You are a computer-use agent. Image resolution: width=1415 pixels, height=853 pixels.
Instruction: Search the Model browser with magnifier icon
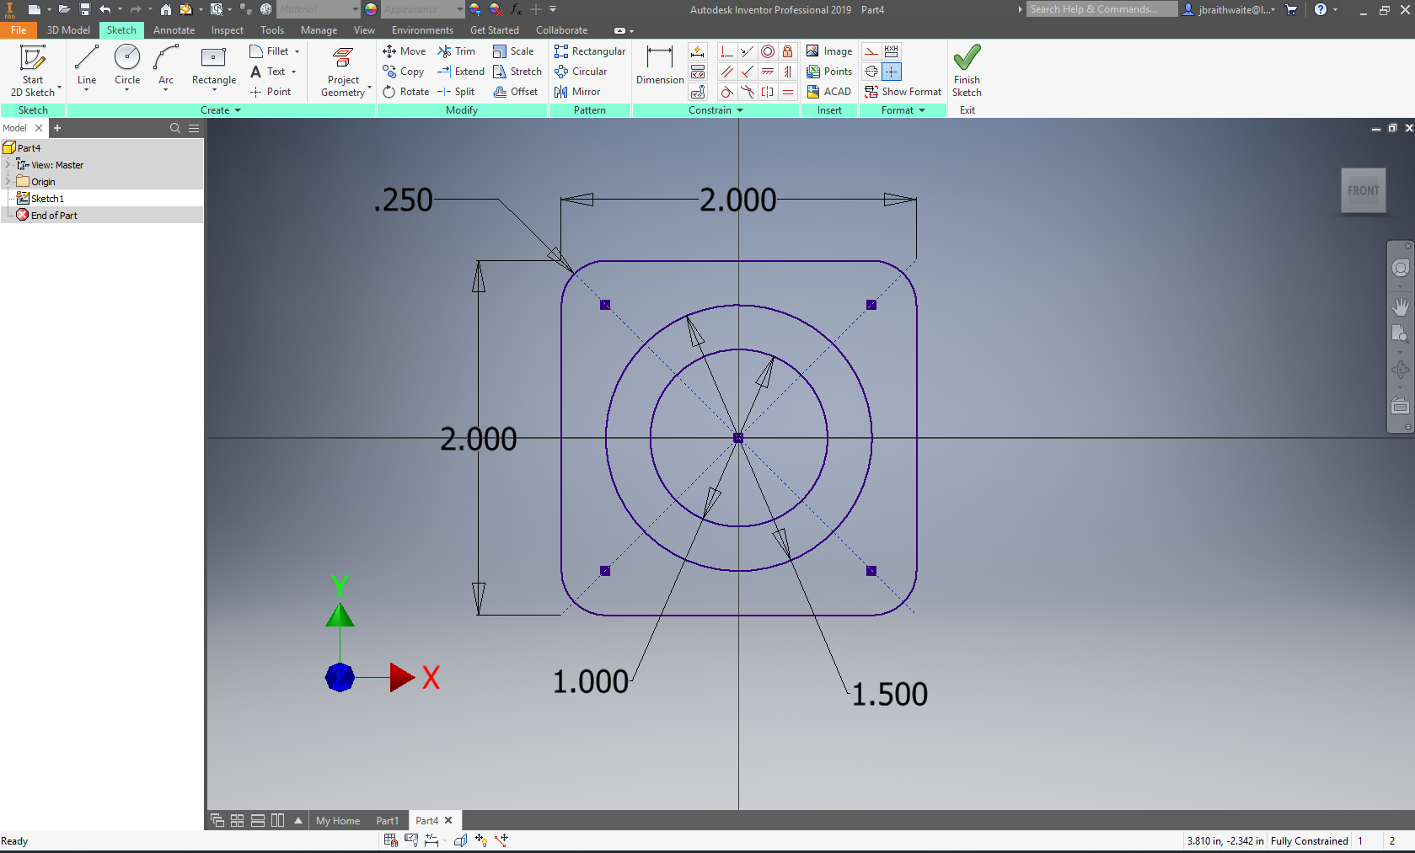click(175, 128)
